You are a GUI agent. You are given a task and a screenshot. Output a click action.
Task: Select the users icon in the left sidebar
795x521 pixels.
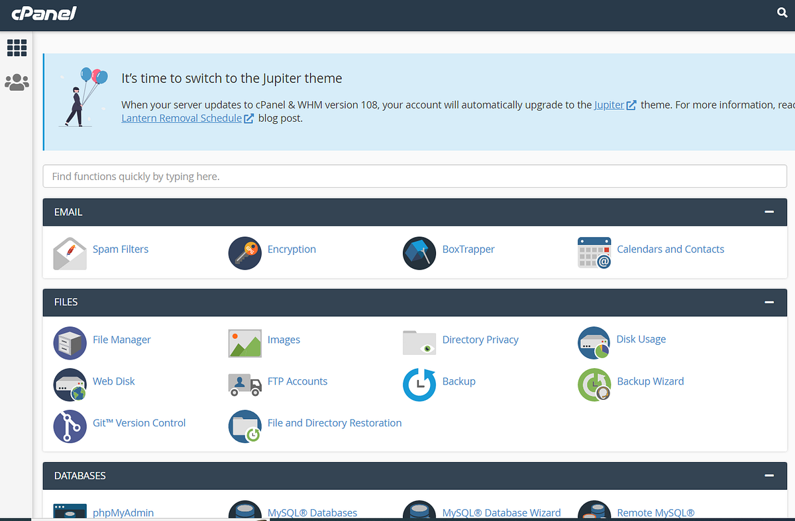click(17, 82)
